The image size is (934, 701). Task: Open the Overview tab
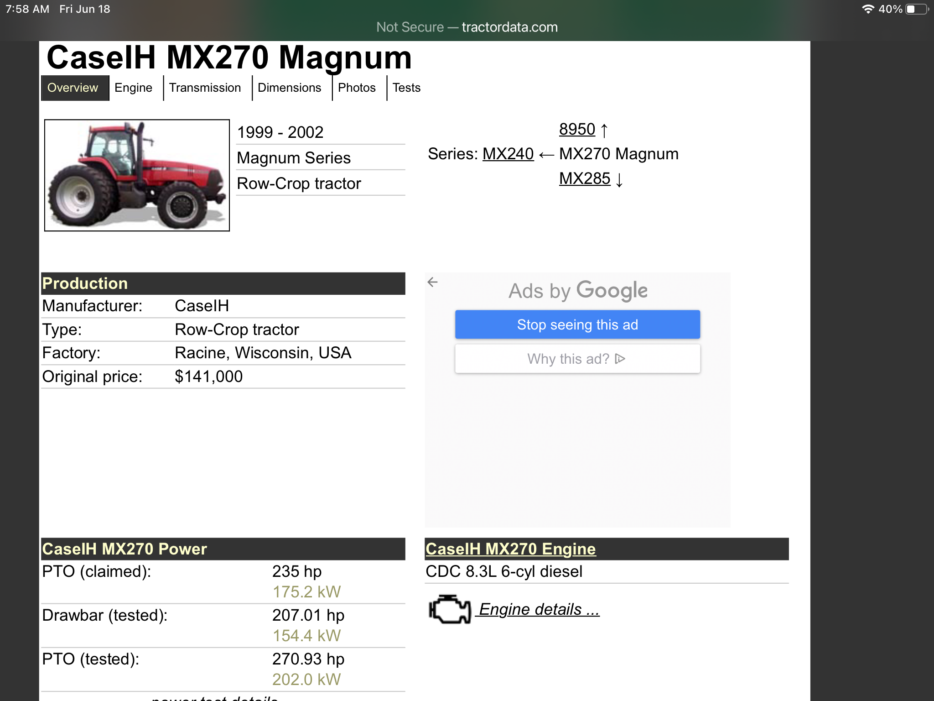point(75,88)
